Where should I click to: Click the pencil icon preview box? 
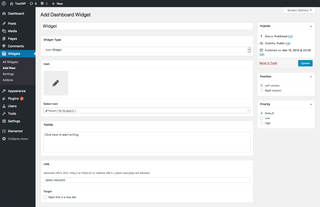click(x=56, y=83)
